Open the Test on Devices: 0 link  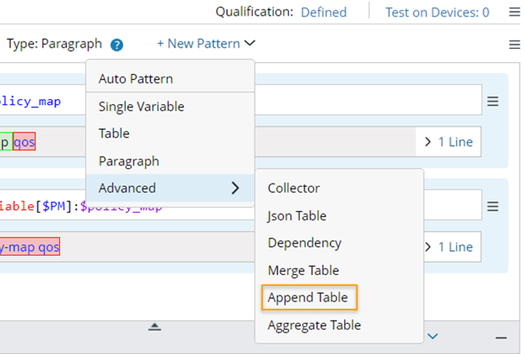[437, 12]
